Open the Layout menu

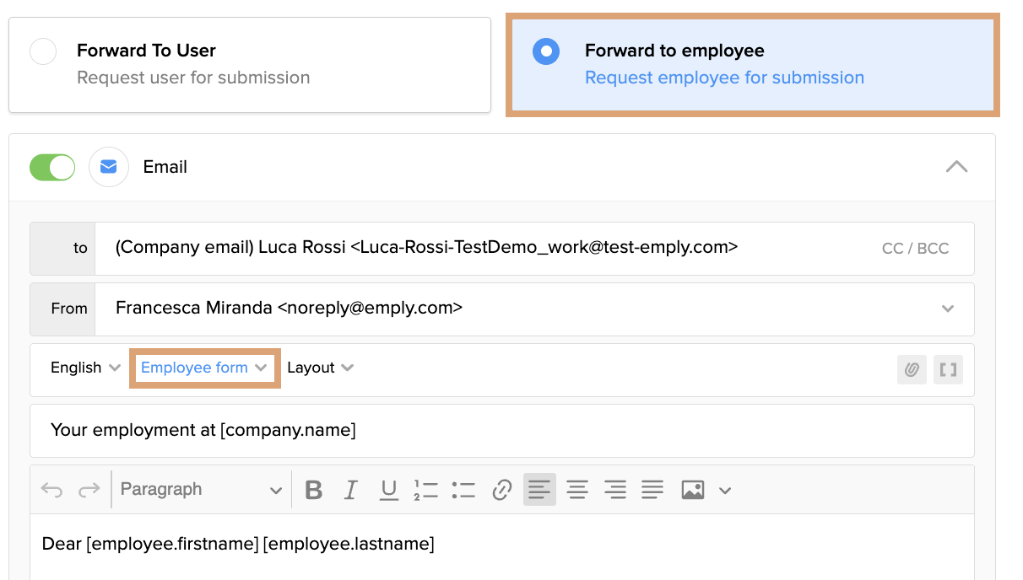click(x=320, y=368)
